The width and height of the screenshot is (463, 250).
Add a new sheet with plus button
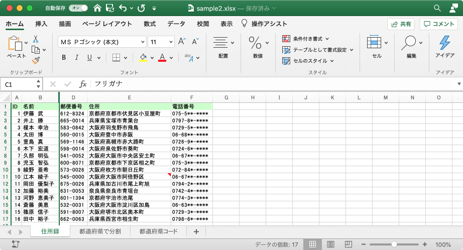click(196, 232)
